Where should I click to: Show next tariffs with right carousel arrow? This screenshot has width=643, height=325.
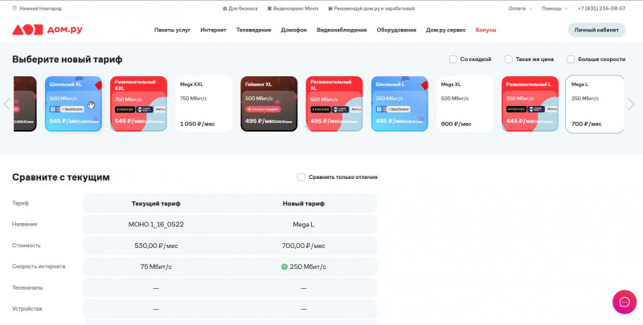coord(631,104)
